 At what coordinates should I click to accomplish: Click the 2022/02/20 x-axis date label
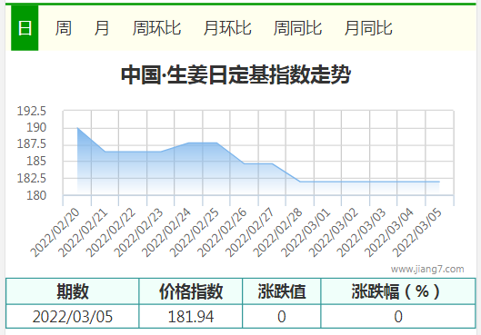(55, 232)
